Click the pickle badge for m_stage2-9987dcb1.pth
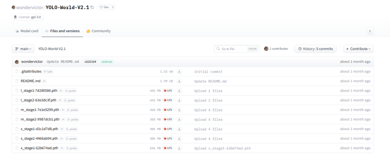Image resolution: width=390 pixels, height=161 pixels. pos(73,119)
